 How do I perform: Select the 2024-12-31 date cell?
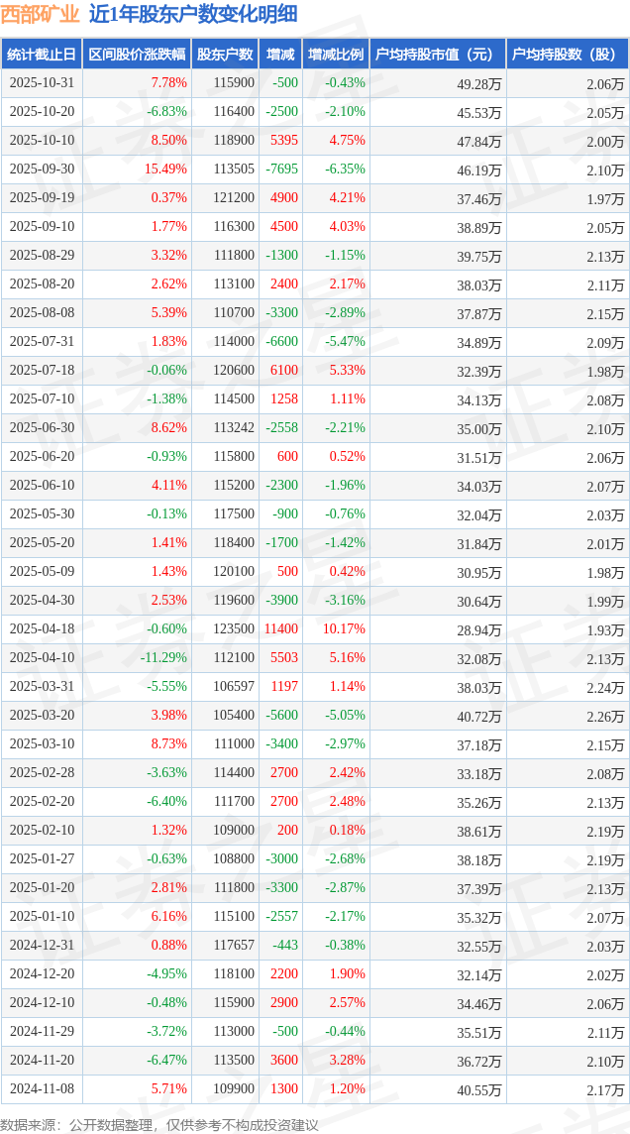pos(42,946)
